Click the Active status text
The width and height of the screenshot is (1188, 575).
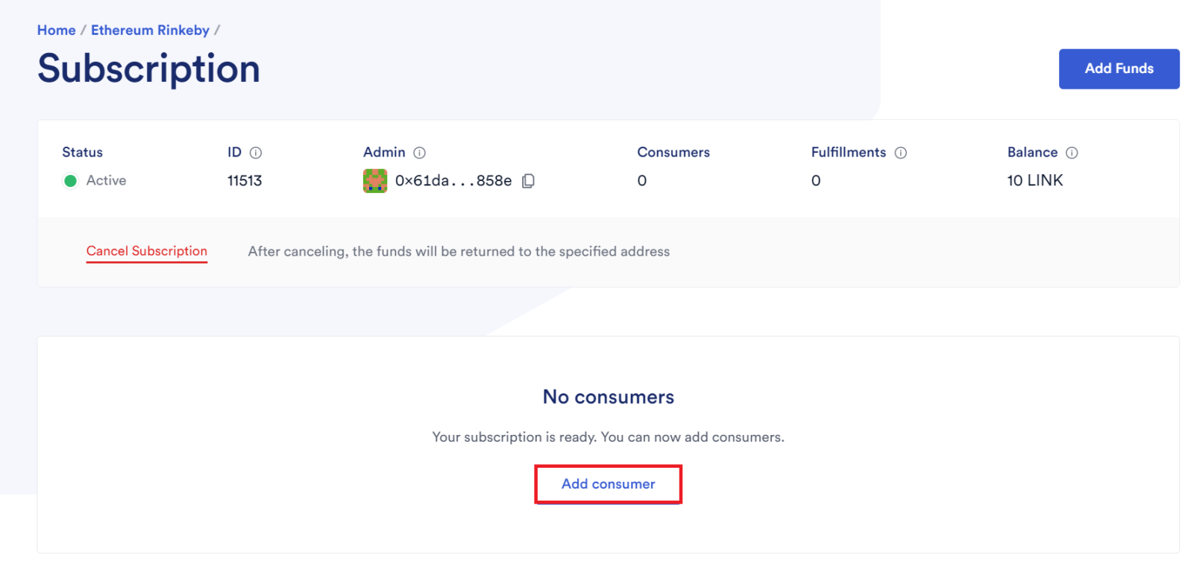(107, 181)
